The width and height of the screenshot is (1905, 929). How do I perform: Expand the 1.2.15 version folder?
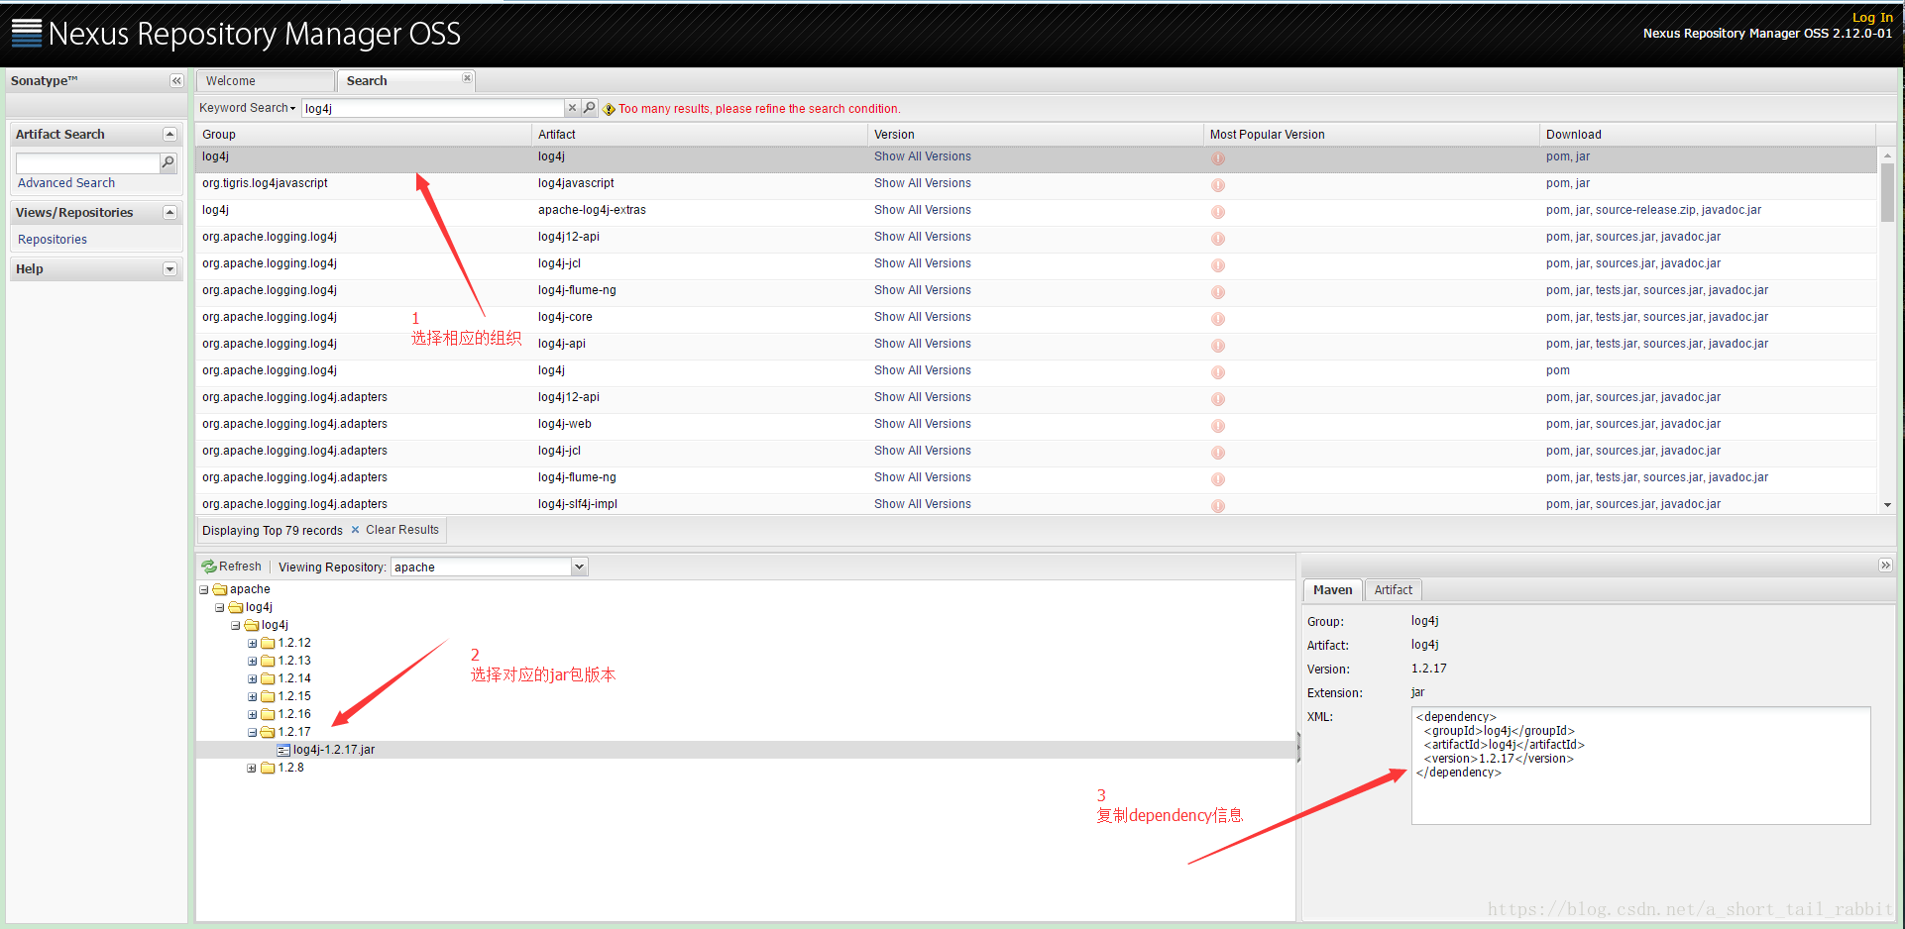(252, 697)
